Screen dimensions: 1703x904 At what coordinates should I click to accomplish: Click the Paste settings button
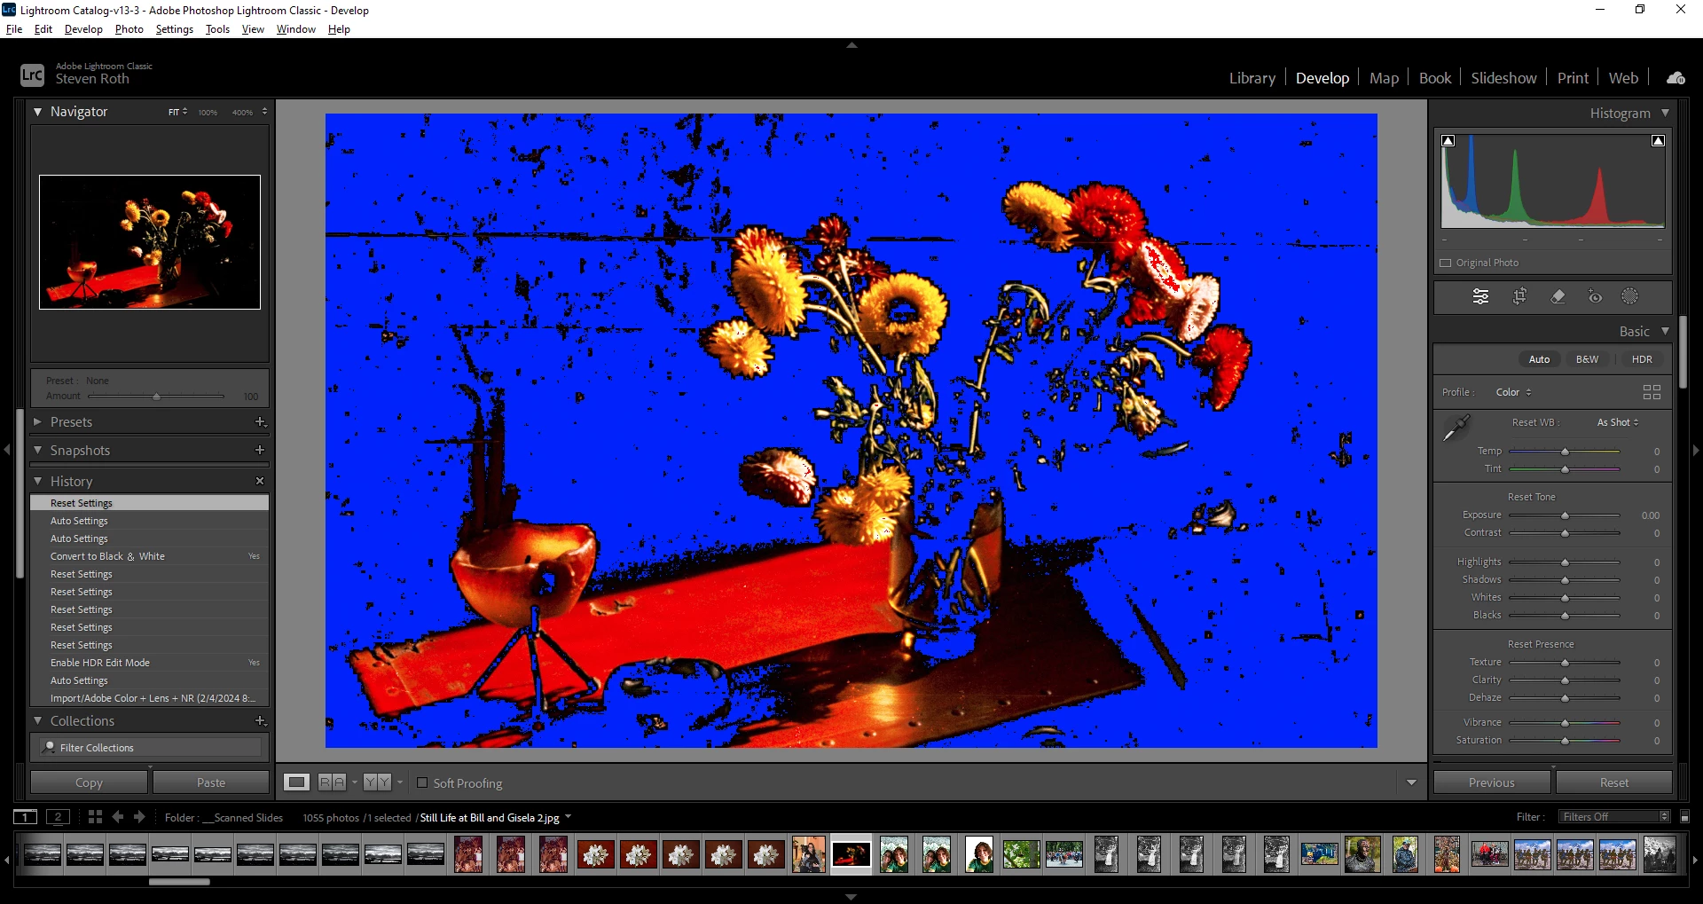[x=211, y=782]
